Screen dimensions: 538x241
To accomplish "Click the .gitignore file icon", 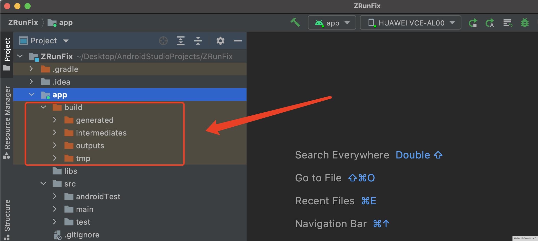I will pos(57,235).
